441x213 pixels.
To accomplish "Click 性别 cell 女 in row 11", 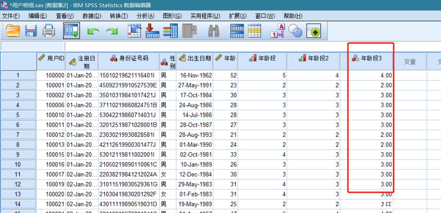I will point(168,175).
